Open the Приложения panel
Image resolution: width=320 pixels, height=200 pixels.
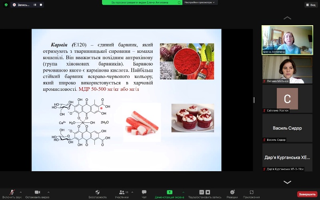[x=252, y=194]
